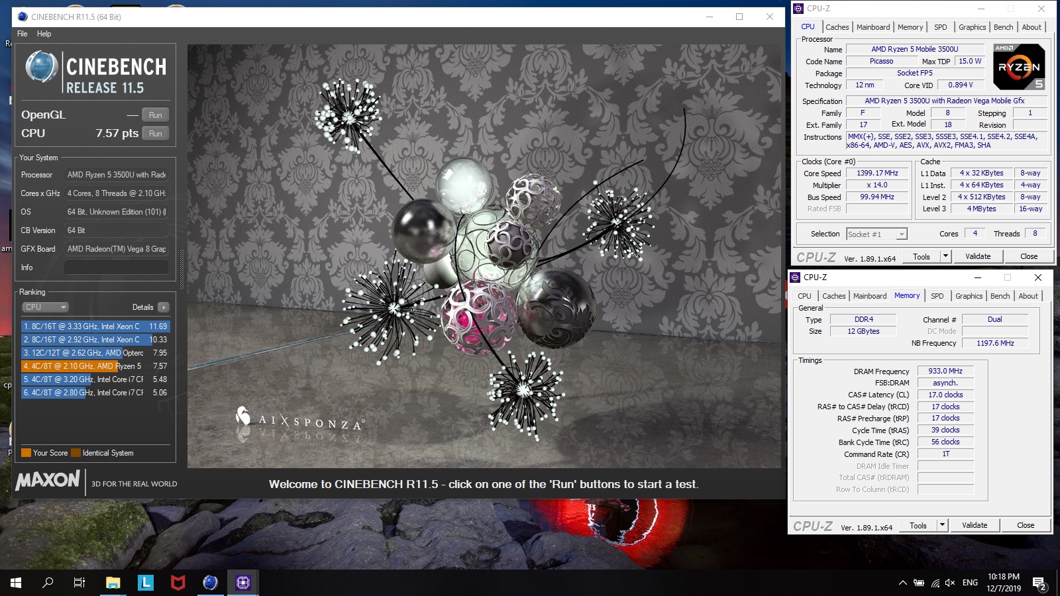The height and width of the screenshot is (596, 1060).
Task: Select ranking row 3 AMD Opteron 7.95
Action: point(95,353)
